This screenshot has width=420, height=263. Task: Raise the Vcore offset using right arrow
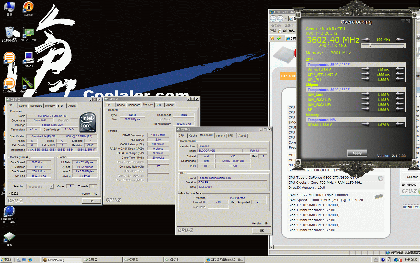[400, 69]
